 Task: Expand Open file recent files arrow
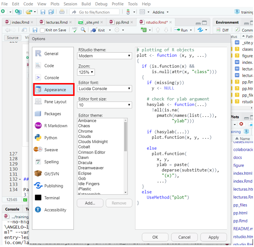tap(35, 12)
